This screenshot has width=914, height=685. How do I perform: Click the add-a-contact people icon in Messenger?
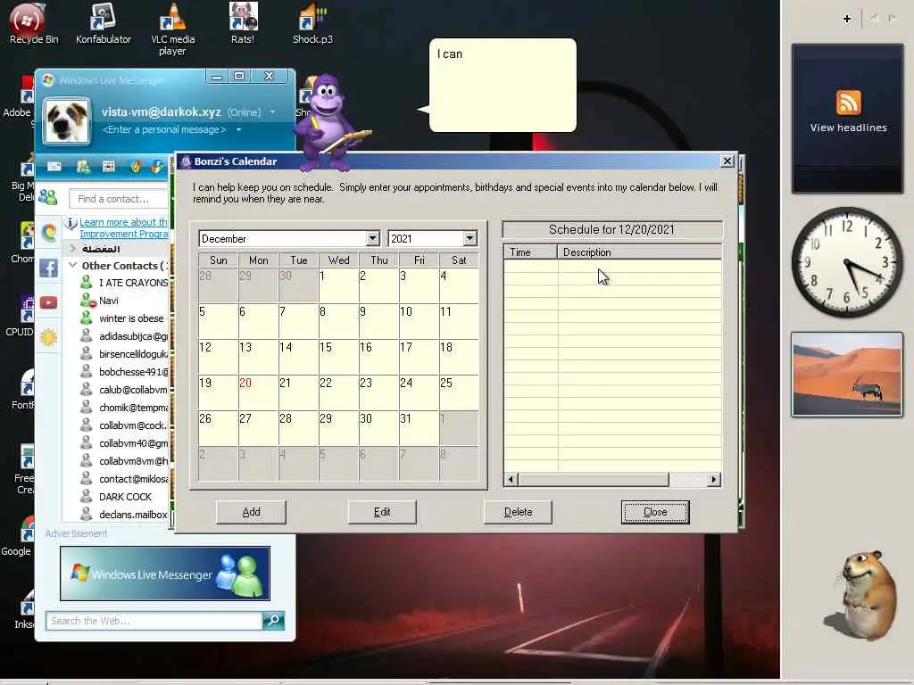pos(48,198)
